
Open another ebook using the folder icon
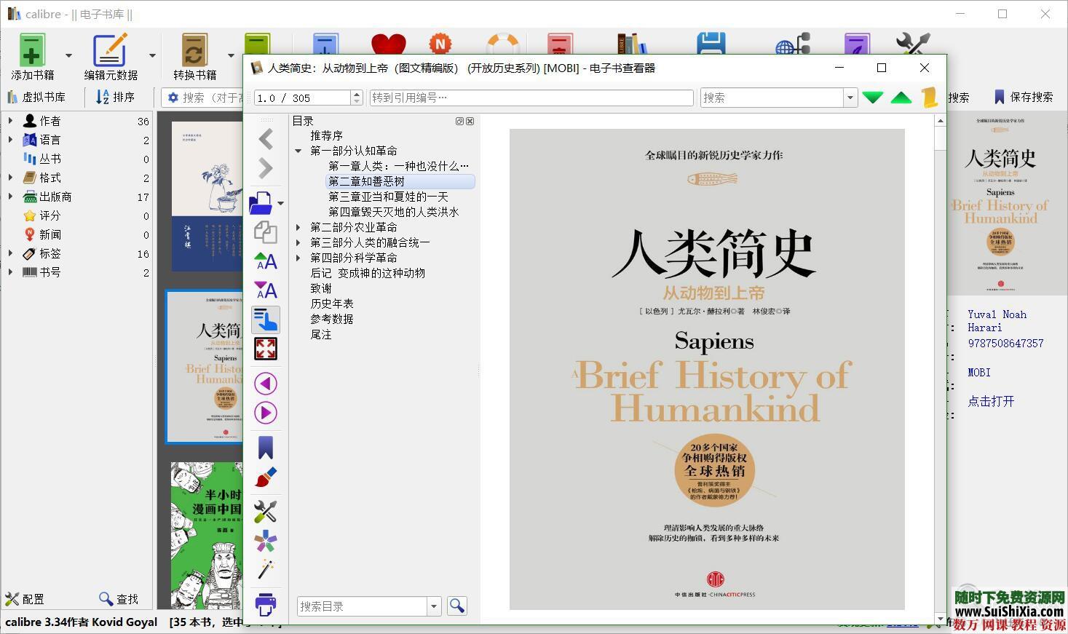261,203
